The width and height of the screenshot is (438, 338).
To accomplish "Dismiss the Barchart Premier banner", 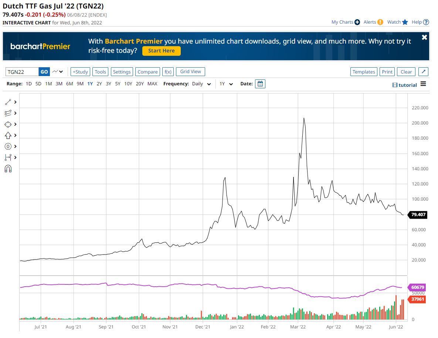I will pyautogui.click(x=424, y=37).
